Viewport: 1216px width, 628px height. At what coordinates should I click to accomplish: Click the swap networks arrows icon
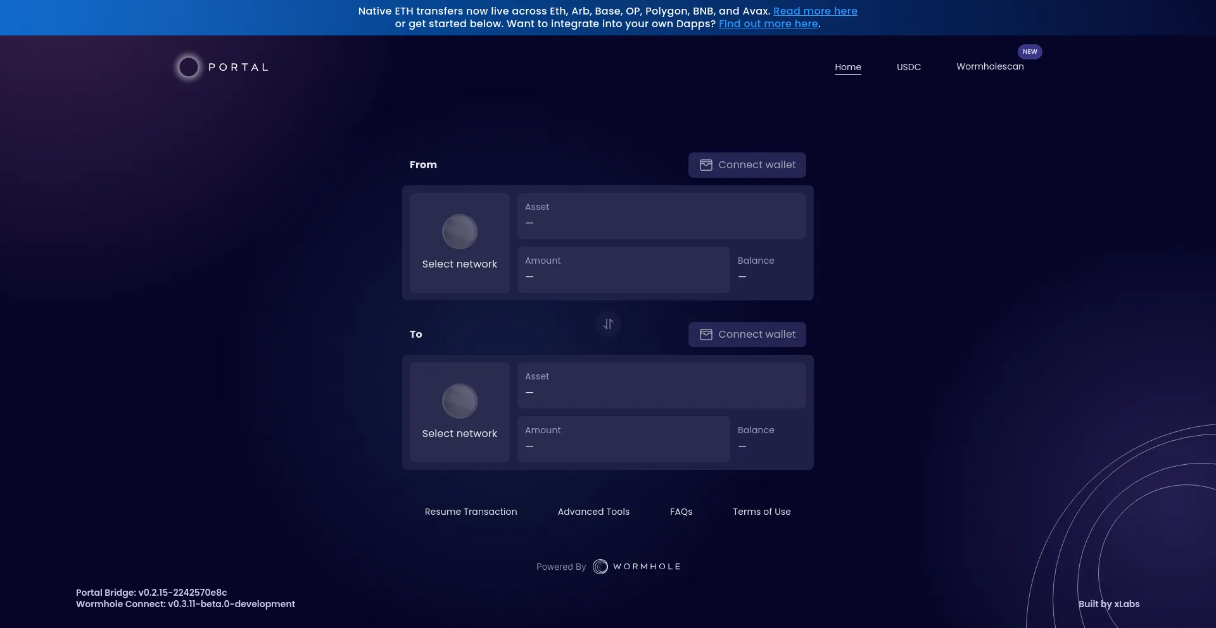point(608,324)
